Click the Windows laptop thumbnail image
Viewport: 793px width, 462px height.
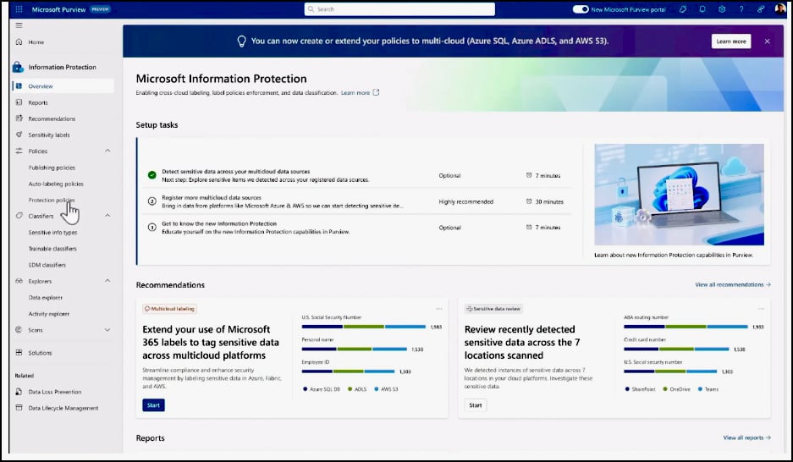coord(680,195)
